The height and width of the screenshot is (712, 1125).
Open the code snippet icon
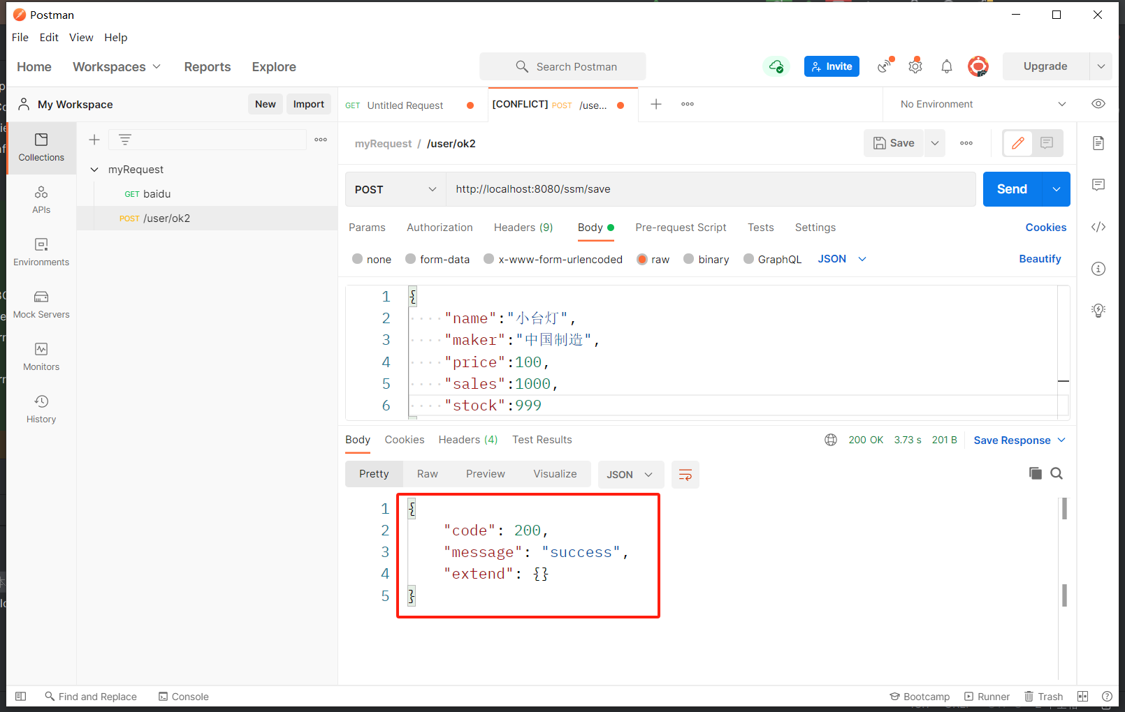1098,227
